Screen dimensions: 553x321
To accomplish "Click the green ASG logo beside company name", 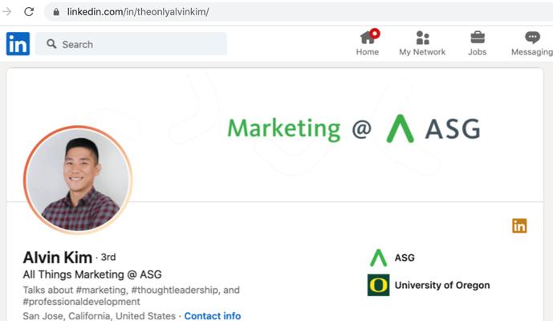I will (378, 258).
